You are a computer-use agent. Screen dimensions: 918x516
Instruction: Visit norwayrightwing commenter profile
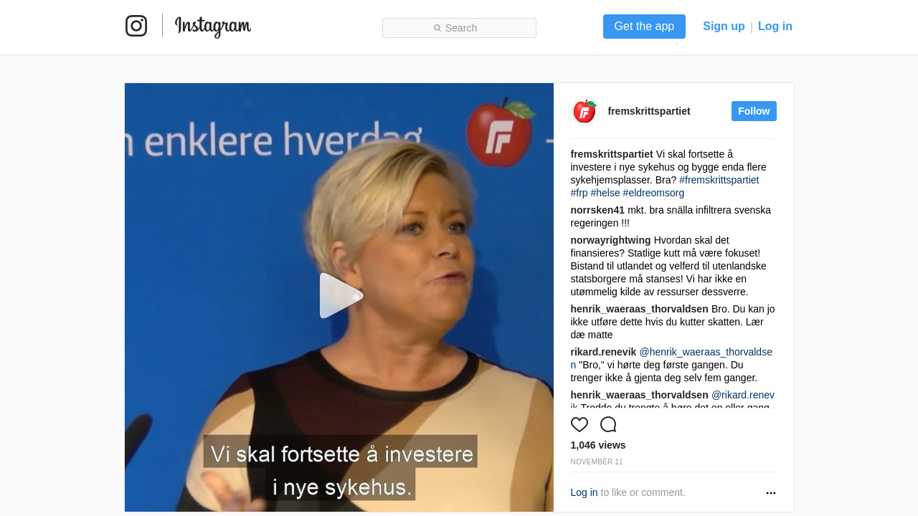[610, 240]
